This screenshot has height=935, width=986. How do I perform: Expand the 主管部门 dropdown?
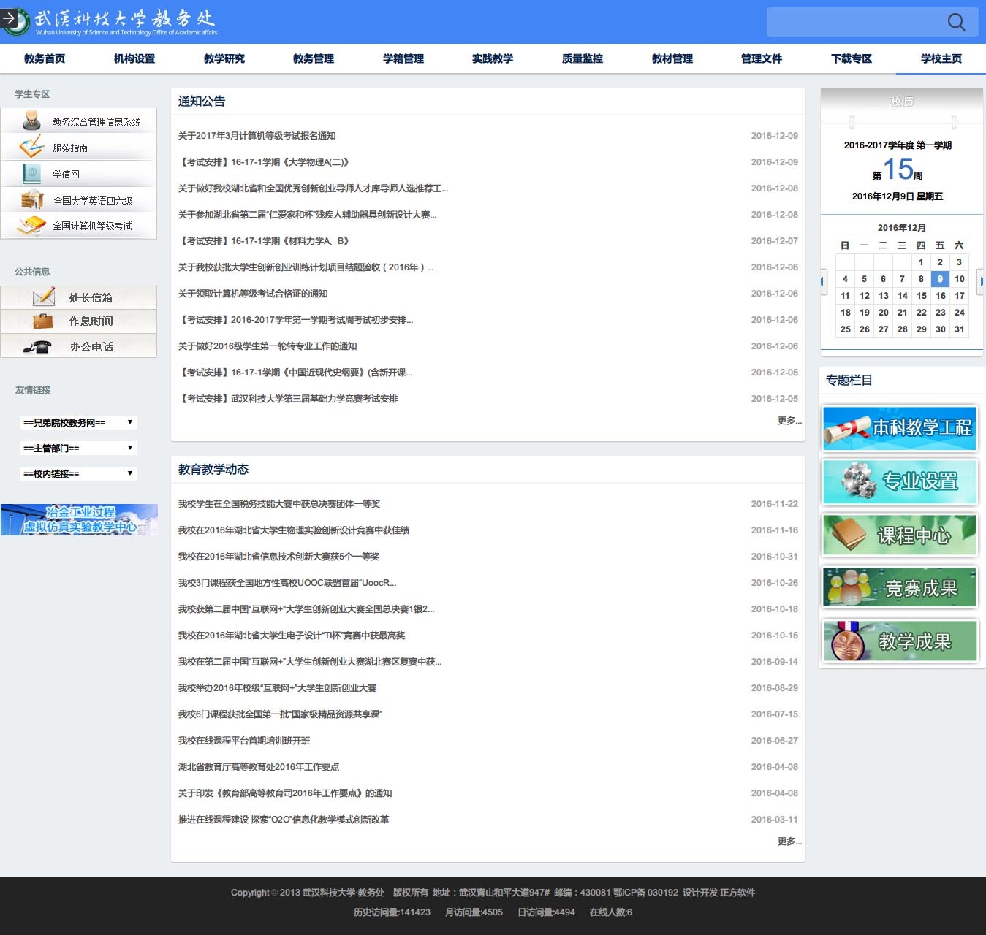pyautogui.click(x=79, y=448)
